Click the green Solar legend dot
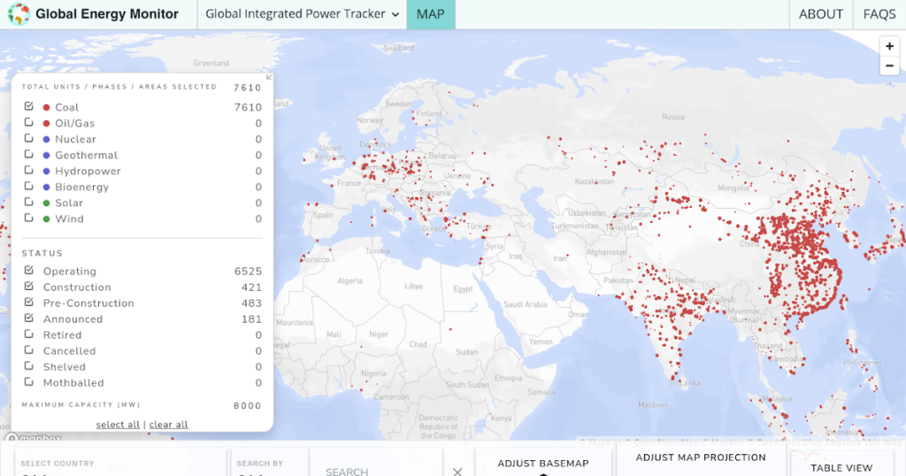 click(x=46, y=203)
